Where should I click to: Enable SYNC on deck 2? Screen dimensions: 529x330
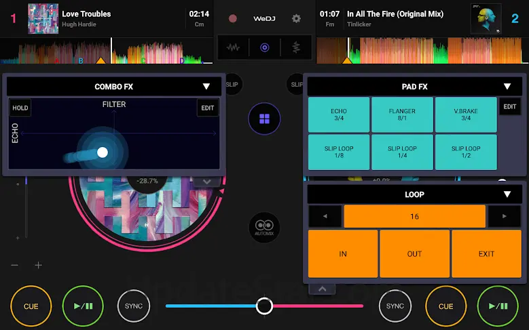point(395,306)
